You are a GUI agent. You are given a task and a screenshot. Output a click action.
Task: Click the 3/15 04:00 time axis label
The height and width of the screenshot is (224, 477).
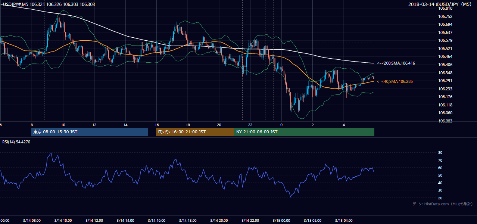pos(344,220)
